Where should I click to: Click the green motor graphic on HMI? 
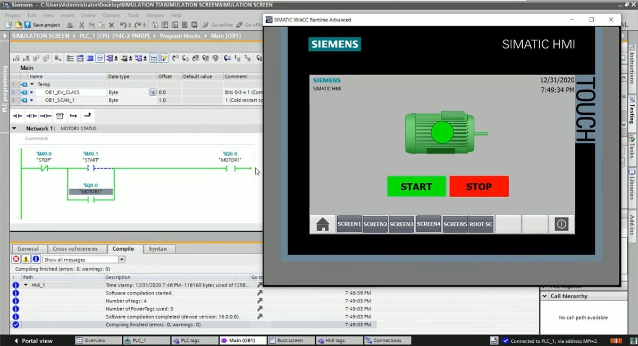[442, 132]
